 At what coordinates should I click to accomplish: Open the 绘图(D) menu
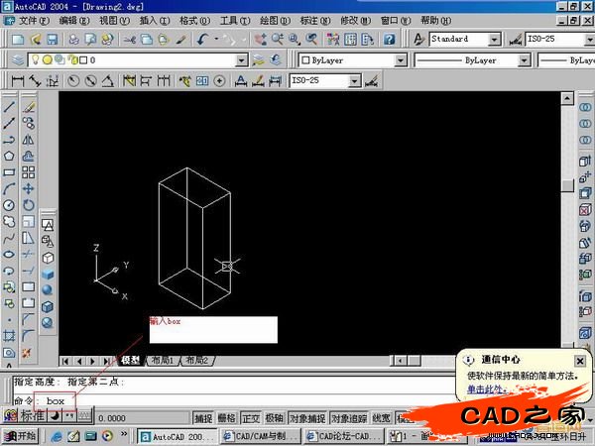273,20
